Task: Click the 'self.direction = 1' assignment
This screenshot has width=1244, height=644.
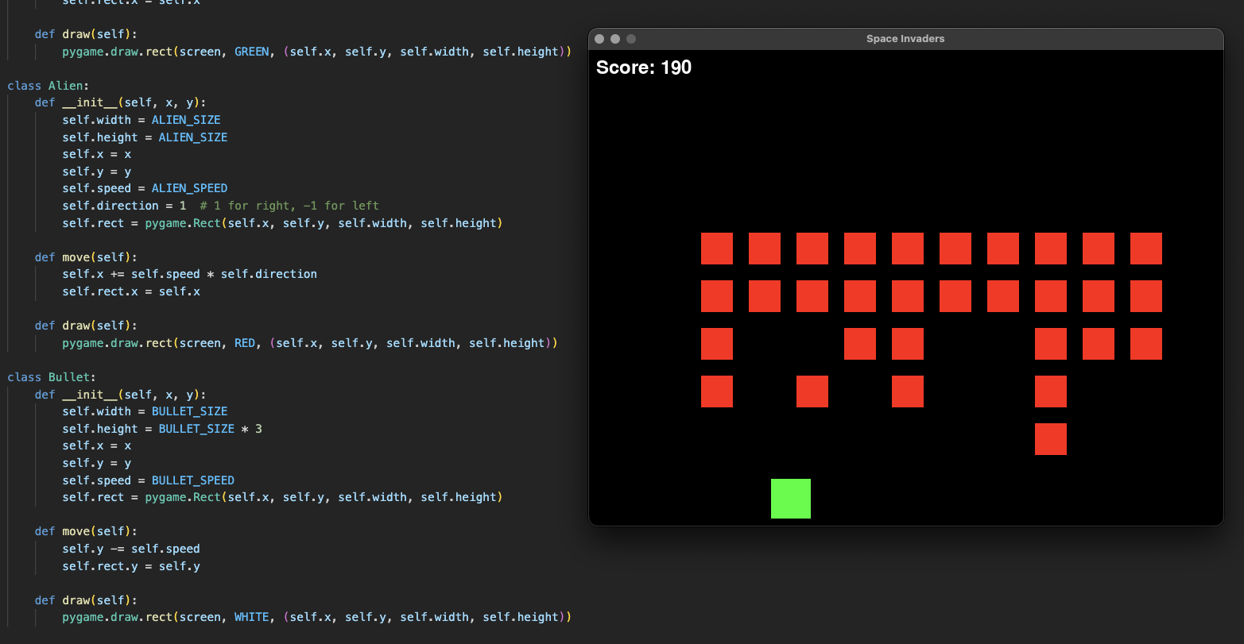Action: (124, 206)
